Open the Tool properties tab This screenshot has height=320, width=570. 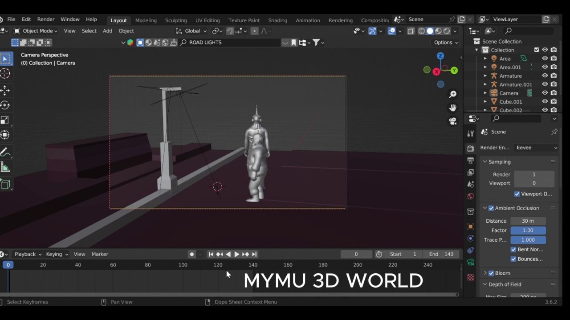[x=471, y=134]
